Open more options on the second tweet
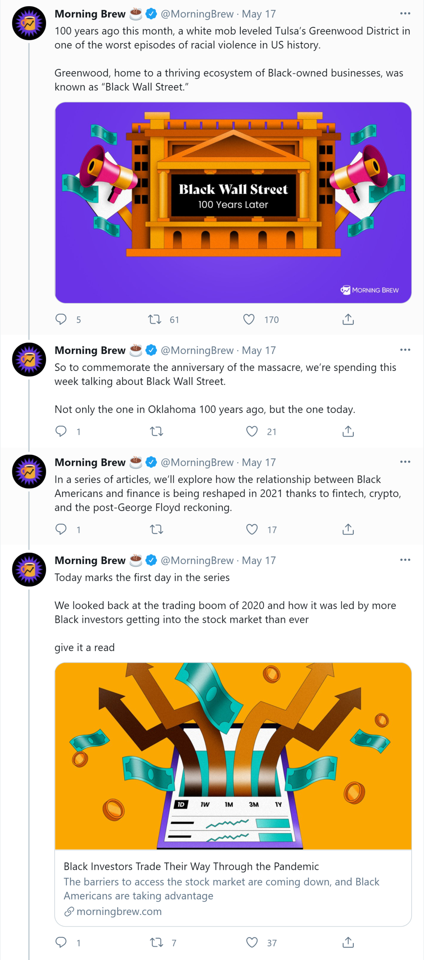This screenshot has height=960, width=424. [405, 350]
